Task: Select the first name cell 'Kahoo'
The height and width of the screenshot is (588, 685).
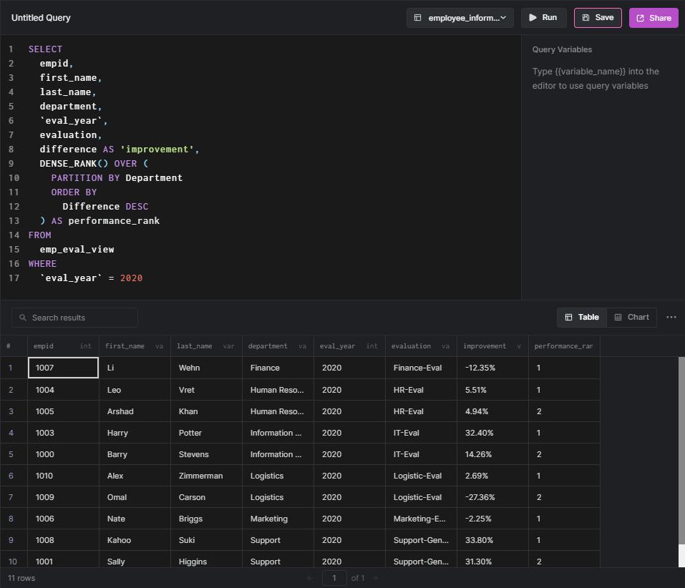Action: pos(135,539)
